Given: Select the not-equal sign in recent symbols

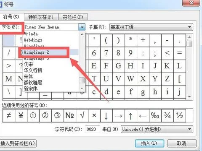Looking at the screenshot, I should click(x=9, y=116).
